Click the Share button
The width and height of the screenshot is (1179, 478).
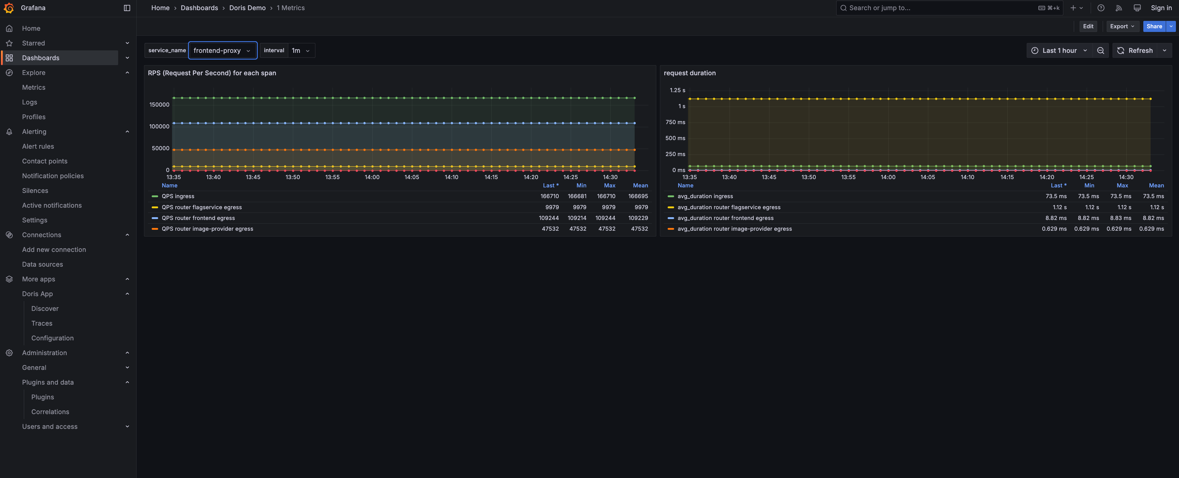(1154, 26)
